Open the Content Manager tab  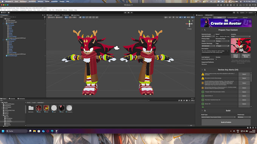click(232, 18)
